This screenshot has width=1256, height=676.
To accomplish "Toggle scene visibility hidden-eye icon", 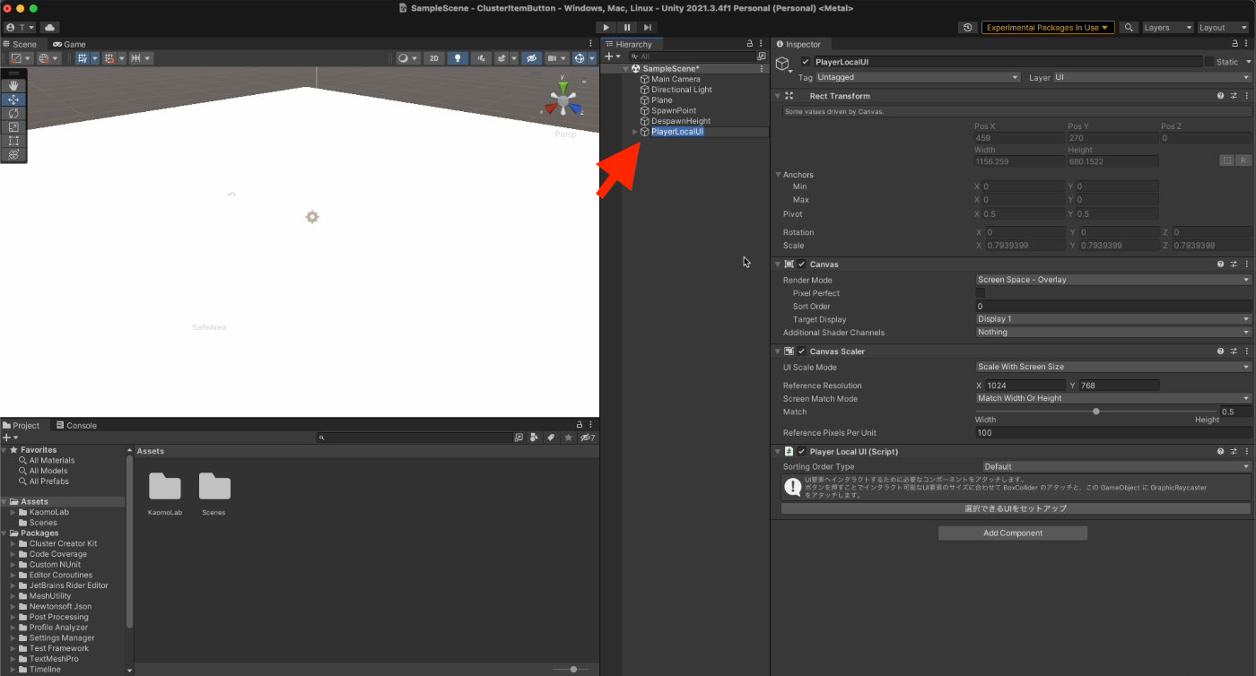I will [x=532, y=58].
